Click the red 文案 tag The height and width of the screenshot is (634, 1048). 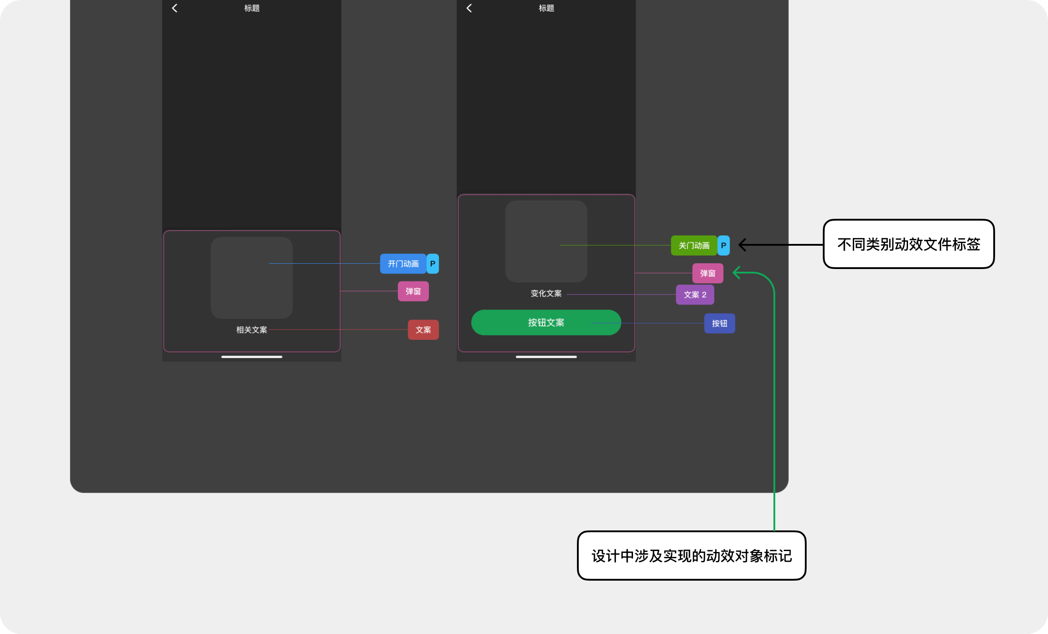(423, 330)
